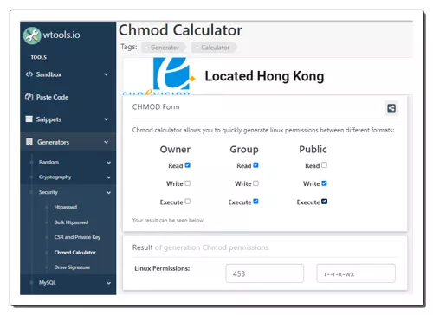Disable Public Execute permission
The height and width of the screenshot is (315, 433).
coord(324,202)
